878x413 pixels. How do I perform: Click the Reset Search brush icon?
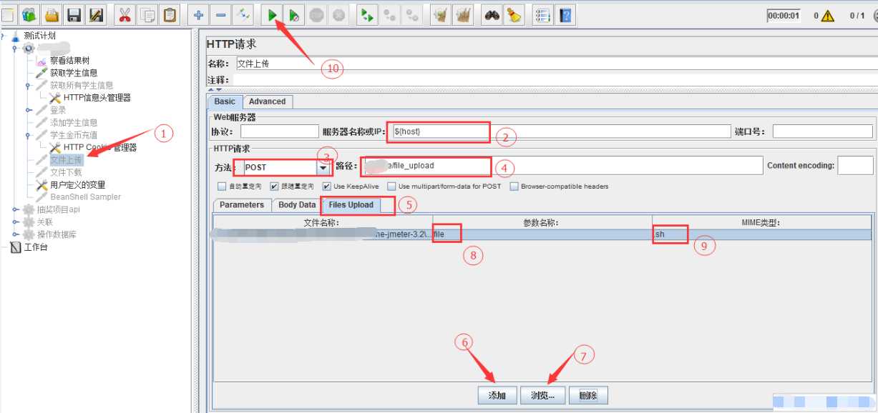[x=514, y=14]
